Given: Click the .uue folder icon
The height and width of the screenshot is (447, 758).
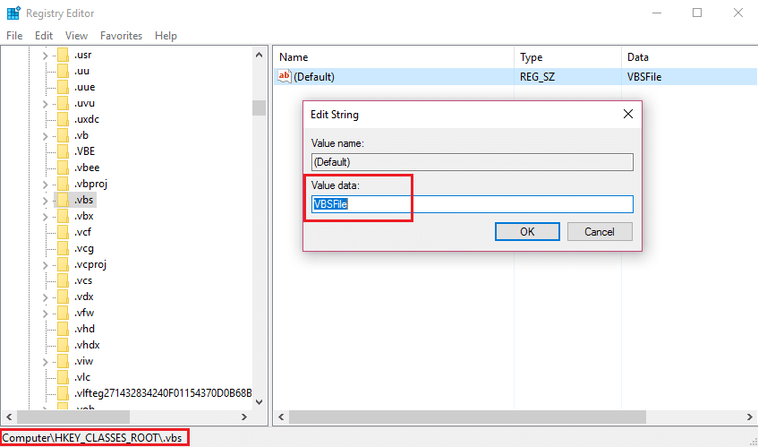Looking at the screenshot, I should coord(64,87).
